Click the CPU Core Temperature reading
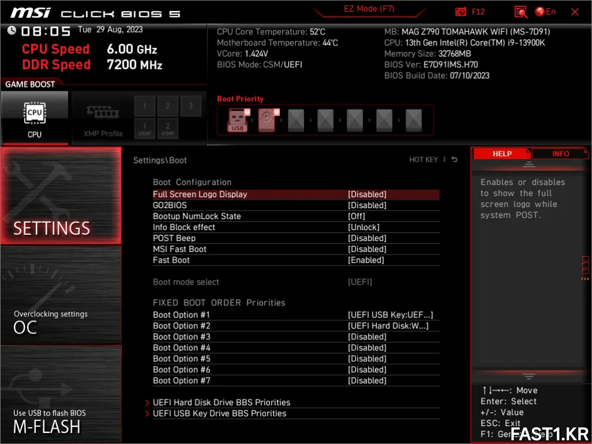592x444 pixels. coord(271,32)
